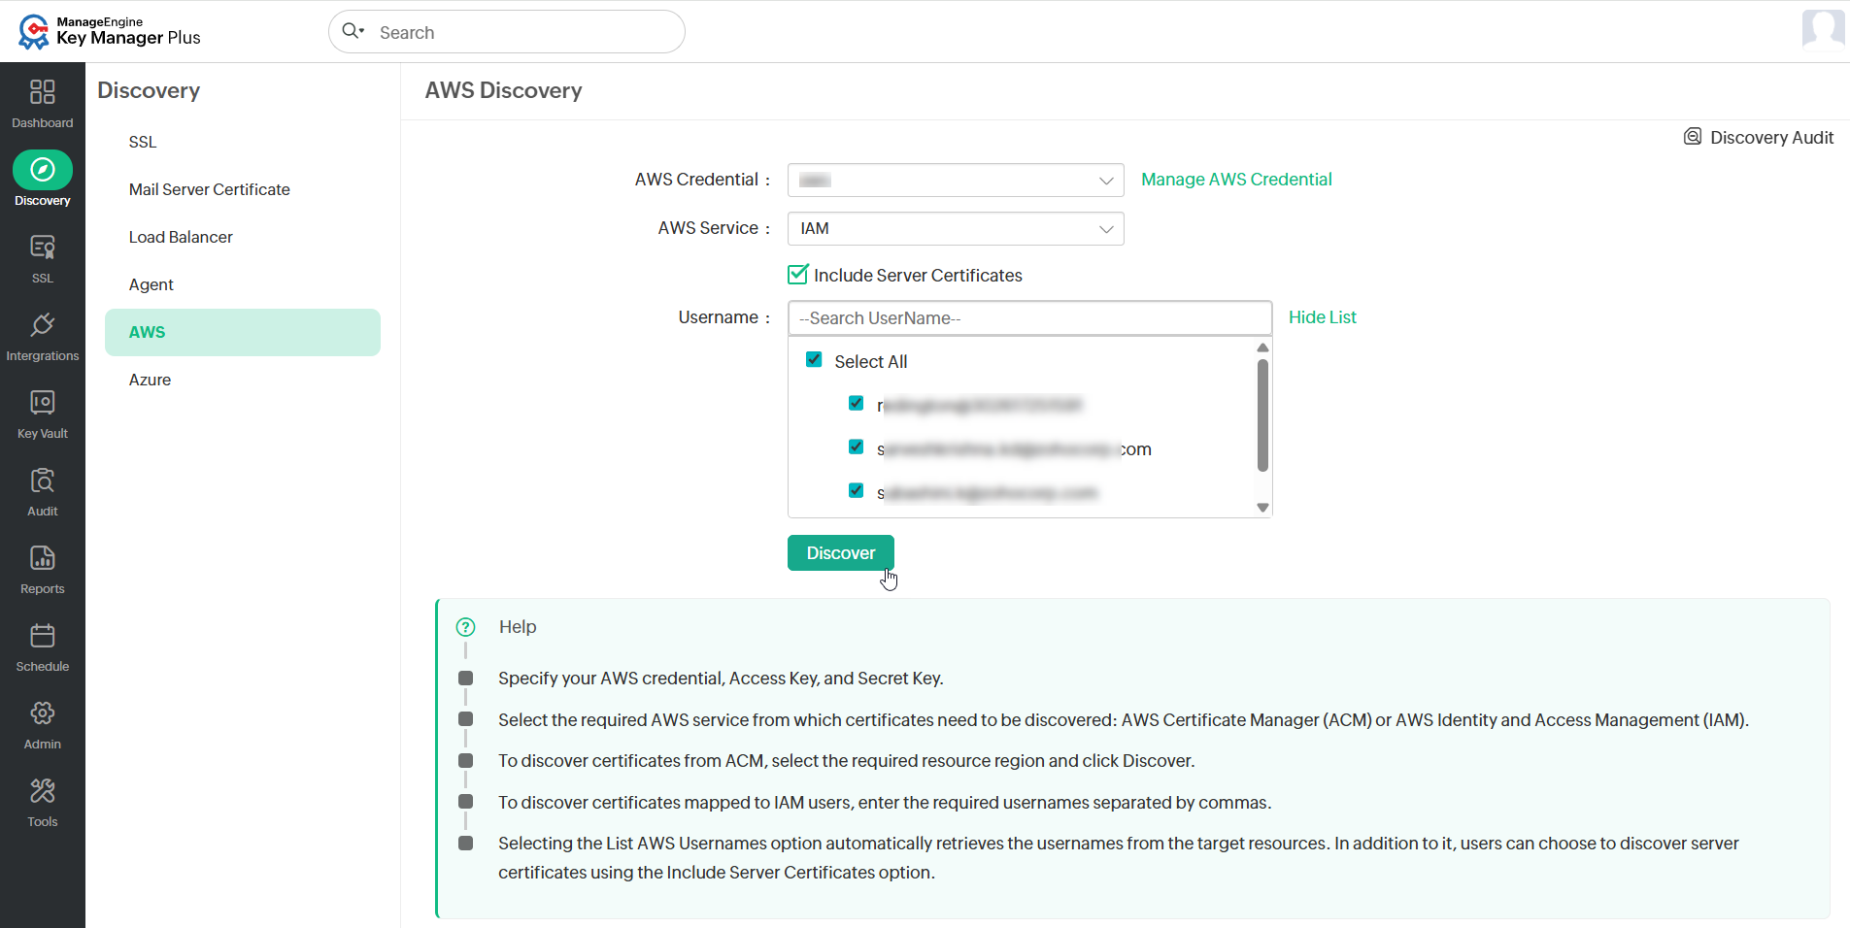Click the Key Manager Plus logo
Viewport: 1850px width, 928px height.
tap(109, 31)
